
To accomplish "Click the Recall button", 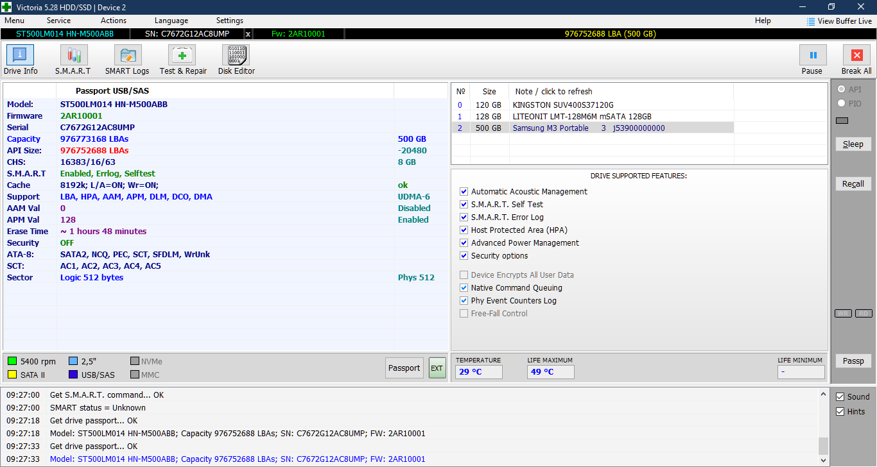I will (853, 184).
